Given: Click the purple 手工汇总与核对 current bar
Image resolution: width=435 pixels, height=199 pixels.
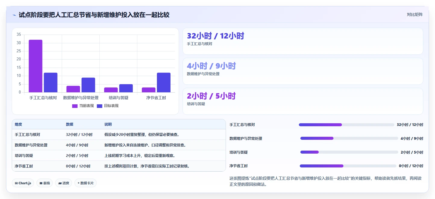Looking at the screenshot, I should pos(36,66).
